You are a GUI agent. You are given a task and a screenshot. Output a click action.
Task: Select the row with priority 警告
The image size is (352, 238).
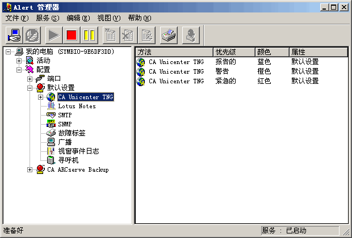coord(241,71)
